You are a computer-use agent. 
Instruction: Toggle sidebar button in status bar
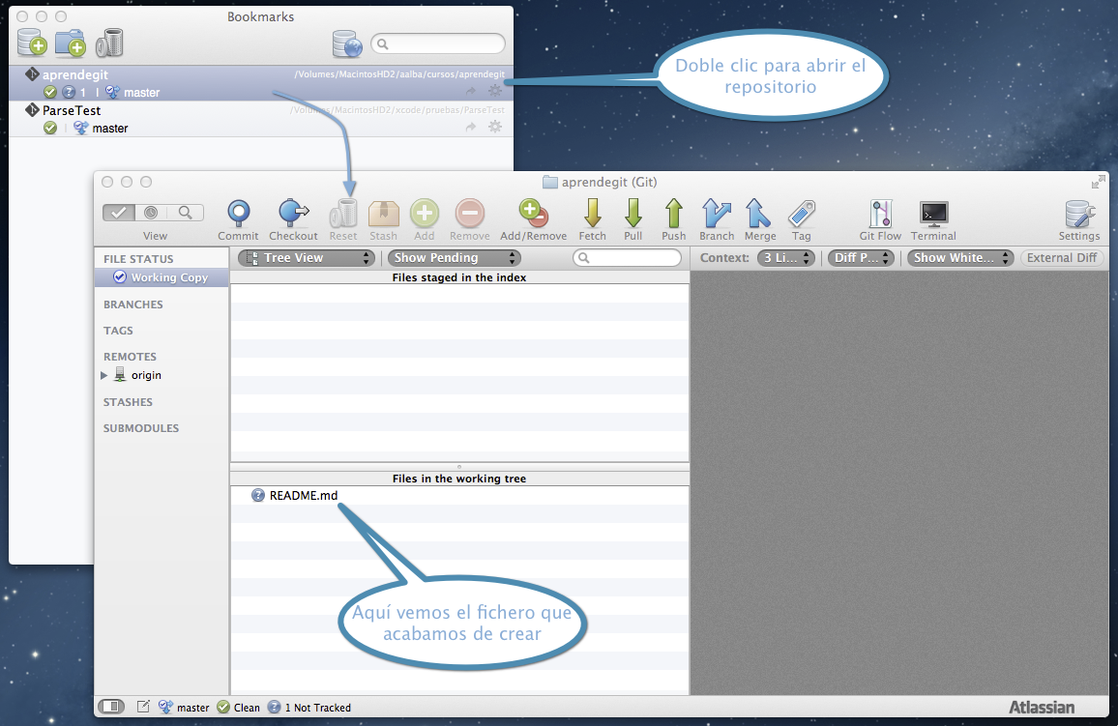(x=111, y=707)
